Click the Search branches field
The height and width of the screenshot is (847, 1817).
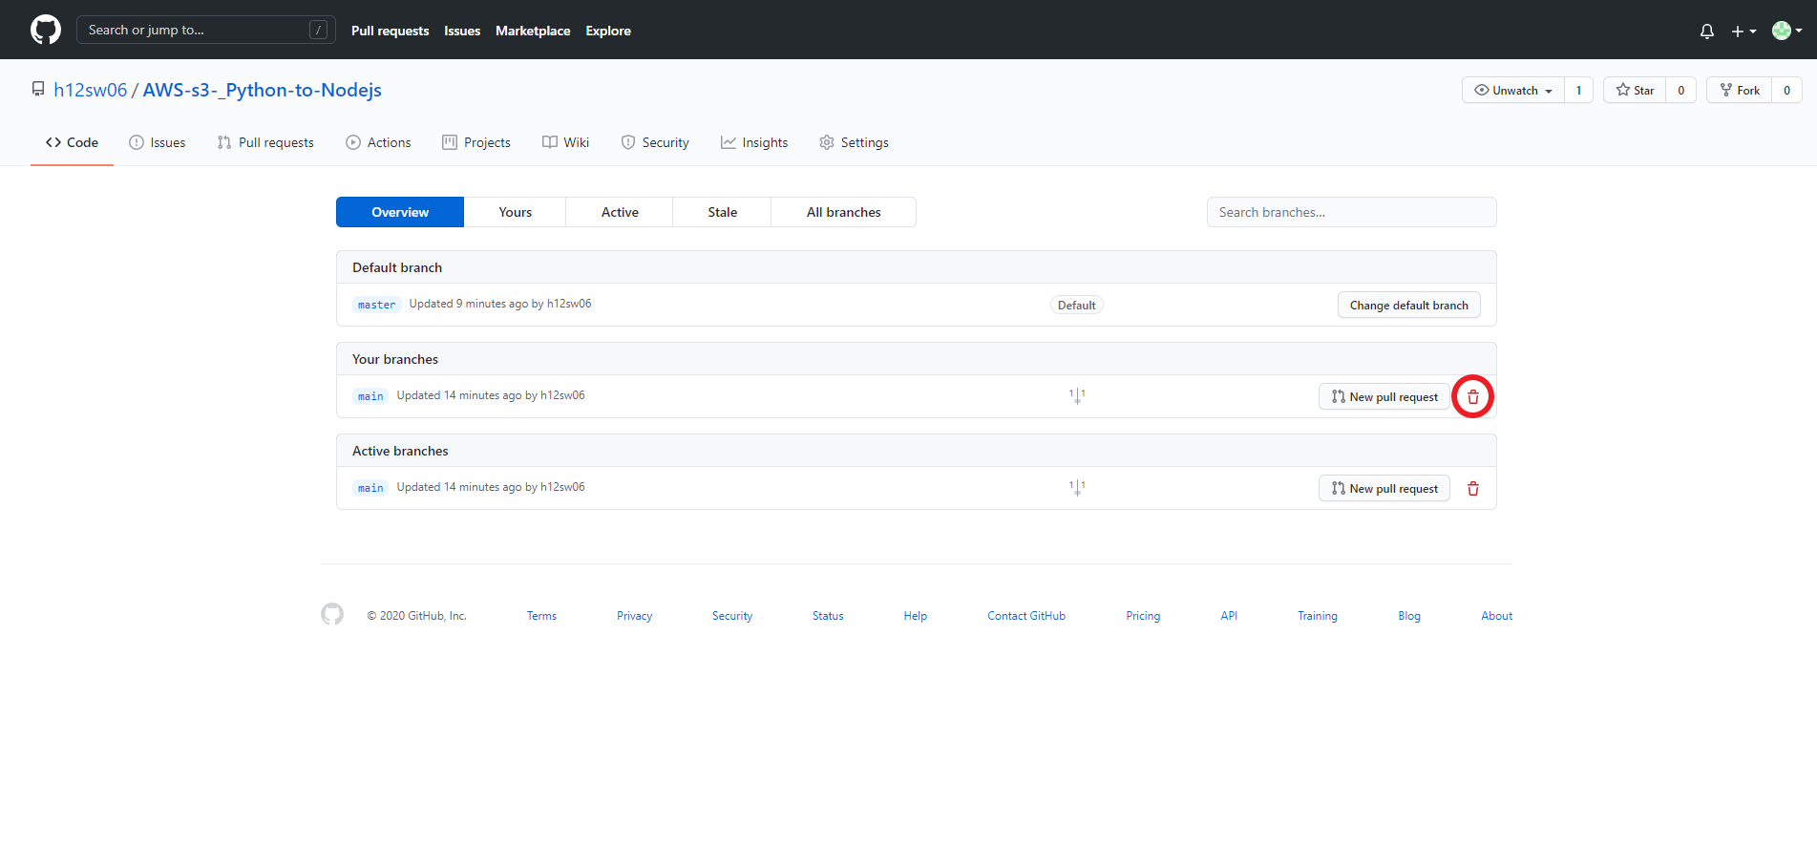tap(1351, 212)
